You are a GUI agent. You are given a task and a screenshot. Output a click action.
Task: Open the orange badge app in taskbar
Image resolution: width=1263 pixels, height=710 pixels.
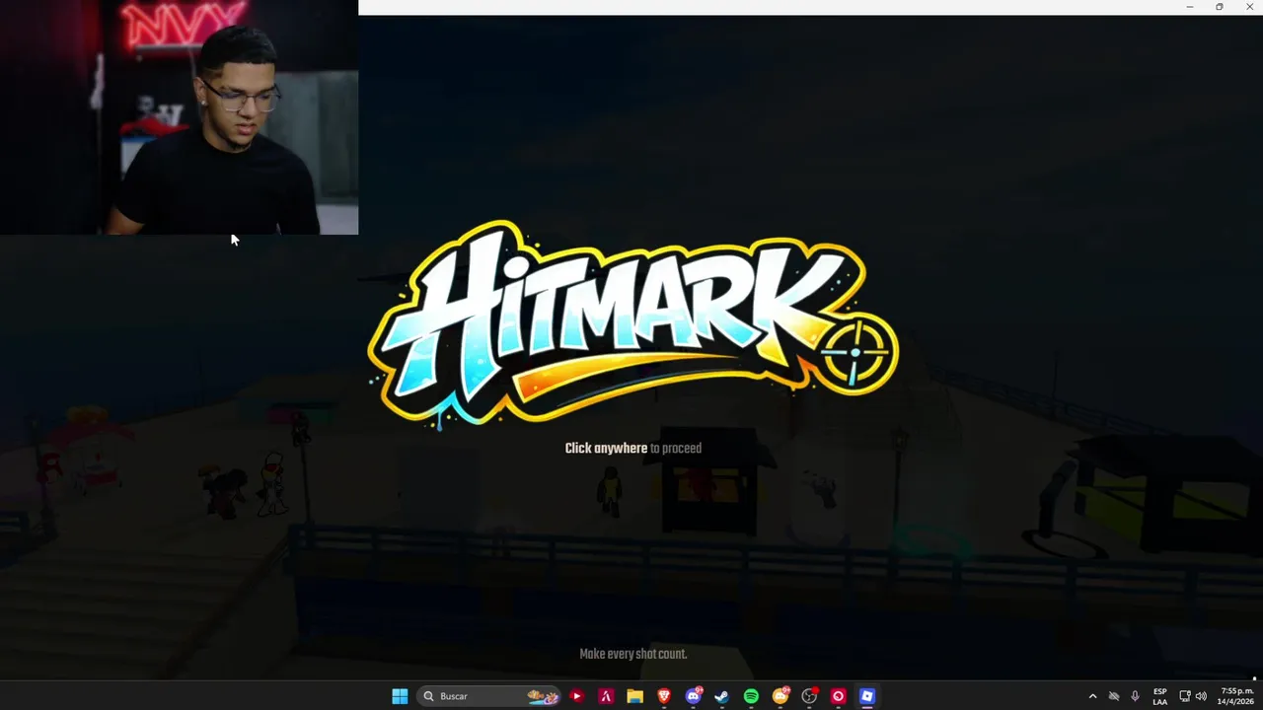tap(780, 696)
